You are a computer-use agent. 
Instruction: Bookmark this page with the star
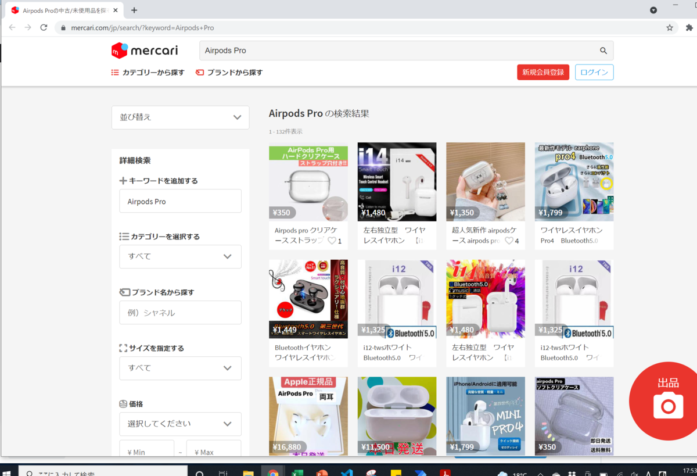[x=670, y=27]
